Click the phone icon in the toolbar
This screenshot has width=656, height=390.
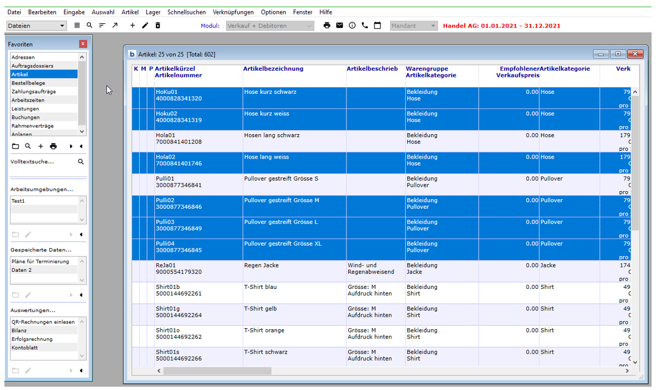[365, 25]
